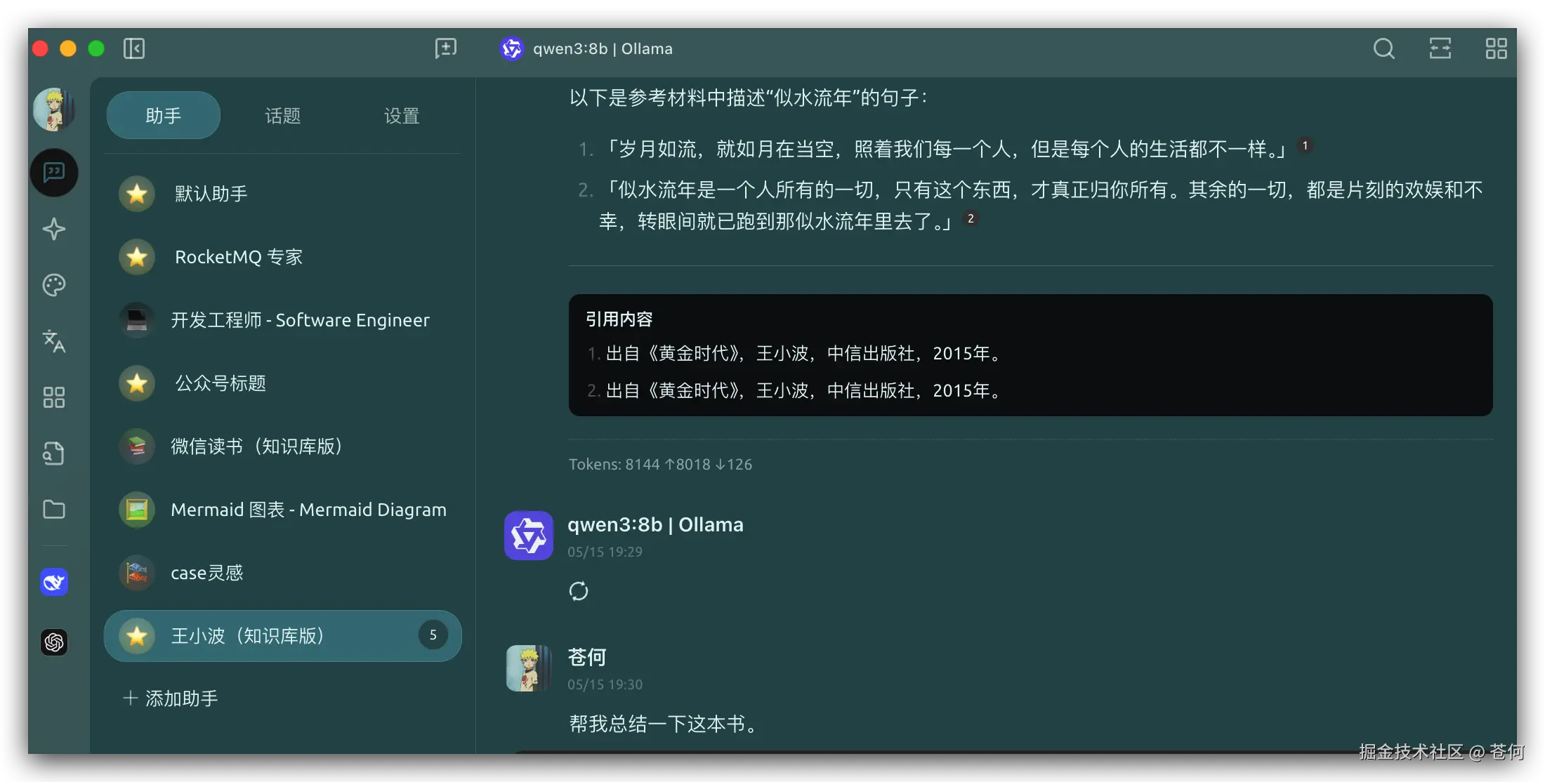Click the new topic icon
The width and height of the screenshot is (1545, 782).
coord(445,48)
